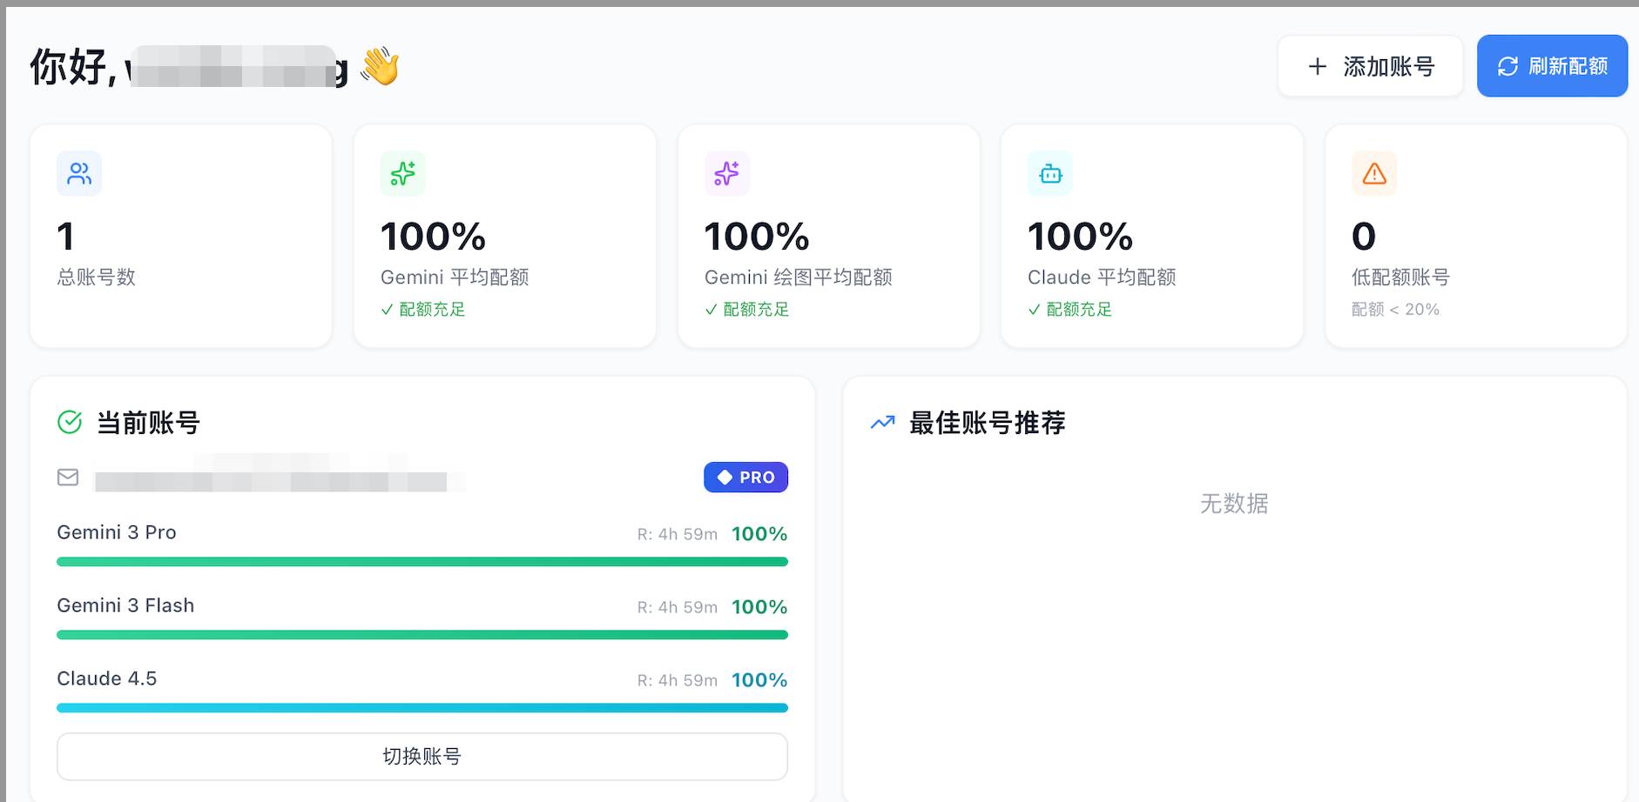
Task: Click the green check icon beside 当前账号
Action: point(70,423)
